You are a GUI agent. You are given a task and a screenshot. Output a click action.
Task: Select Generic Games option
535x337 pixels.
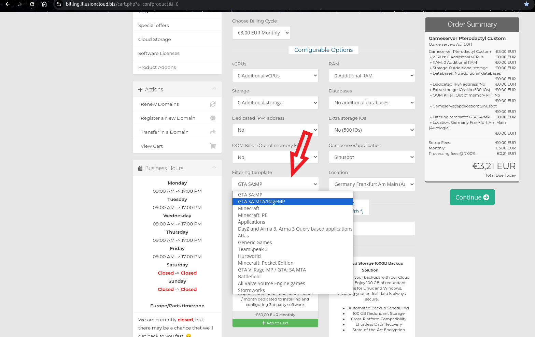[293, 243]
